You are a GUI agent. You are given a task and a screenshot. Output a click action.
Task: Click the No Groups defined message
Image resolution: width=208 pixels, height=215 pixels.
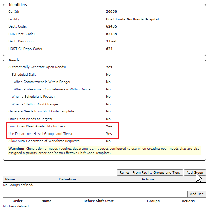click(x=18, y=185)
